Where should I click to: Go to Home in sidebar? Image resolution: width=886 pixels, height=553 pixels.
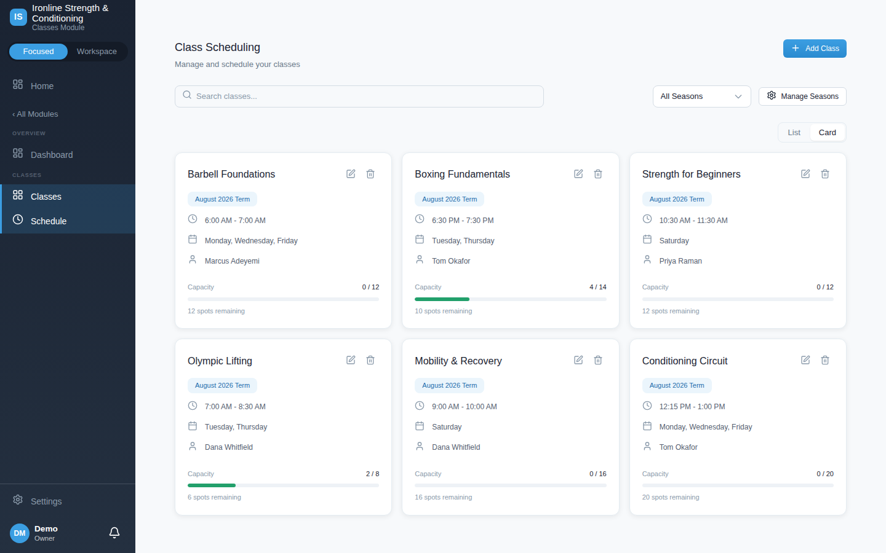(x=68, y=86)
